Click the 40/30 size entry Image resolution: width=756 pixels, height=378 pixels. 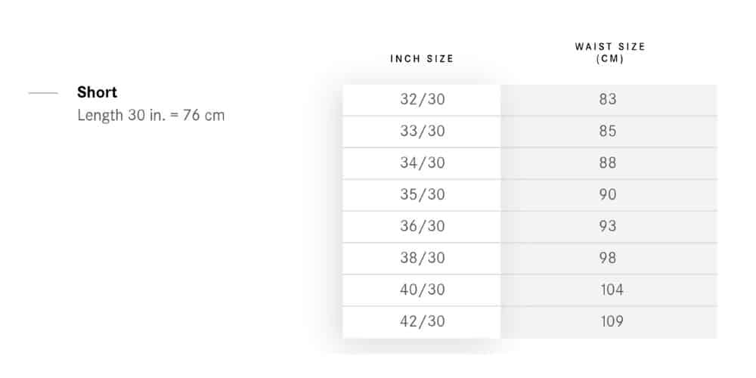[422, 290]
